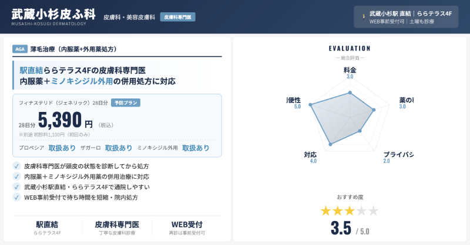470x245 pixels.
Task: Click the third gold rating star
Action: (350, 210)
